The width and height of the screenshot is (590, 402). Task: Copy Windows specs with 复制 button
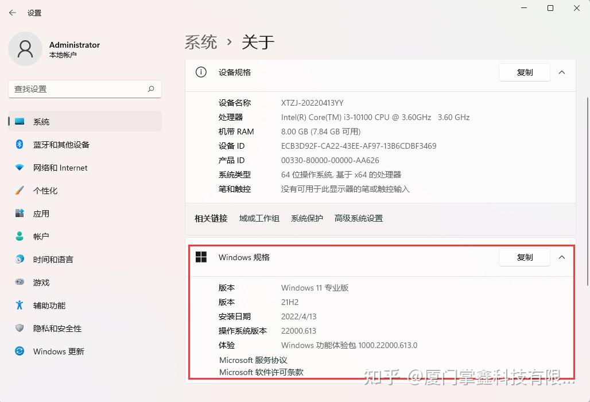[525, 257]
